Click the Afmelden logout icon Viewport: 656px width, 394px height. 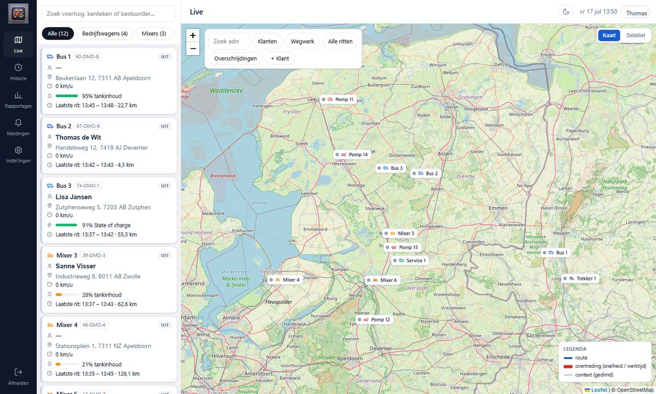(x=18, y=372)
